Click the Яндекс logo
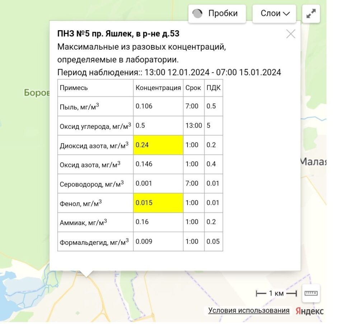 click(x=309, y=311)
